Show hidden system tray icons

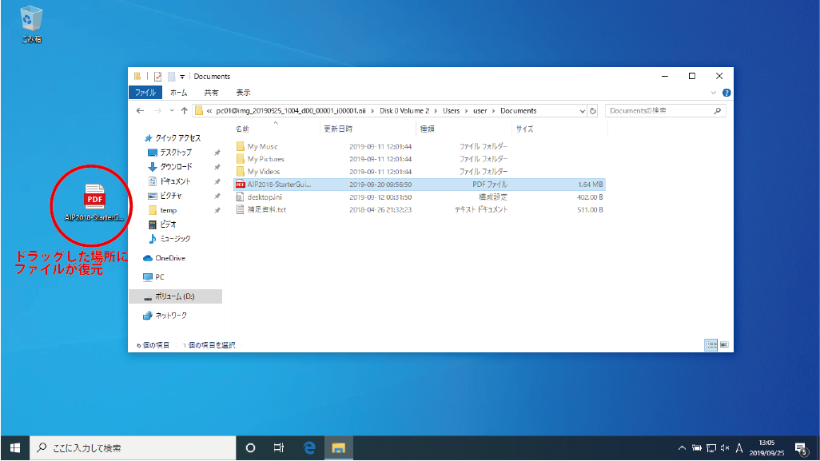(682, 448)
